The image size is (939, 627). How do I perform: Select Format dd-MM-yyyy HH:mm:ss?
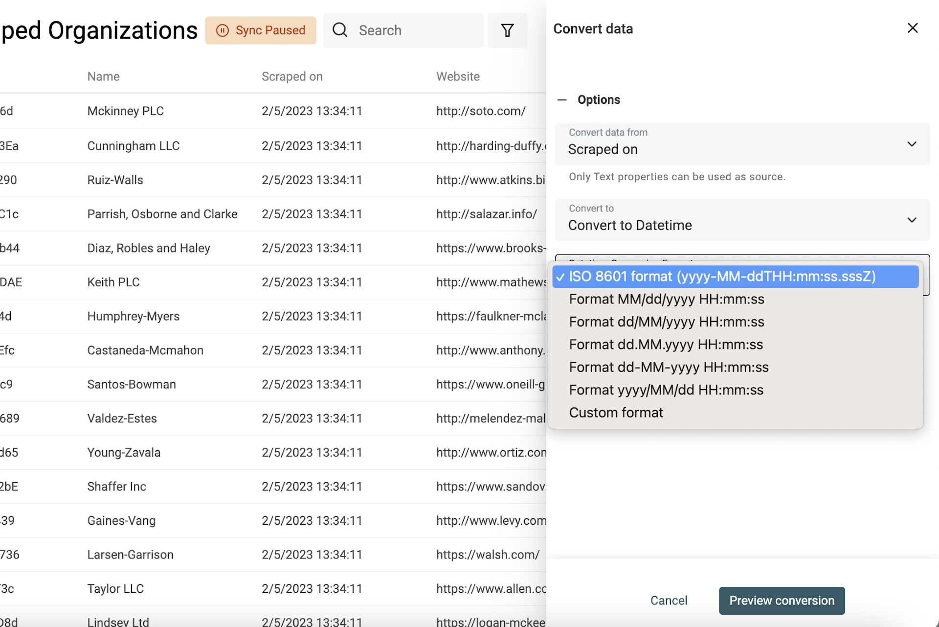[669, 367]
